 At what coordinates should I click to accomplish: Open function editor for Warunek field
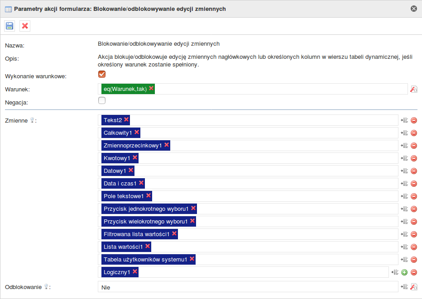tap(414, 89)
